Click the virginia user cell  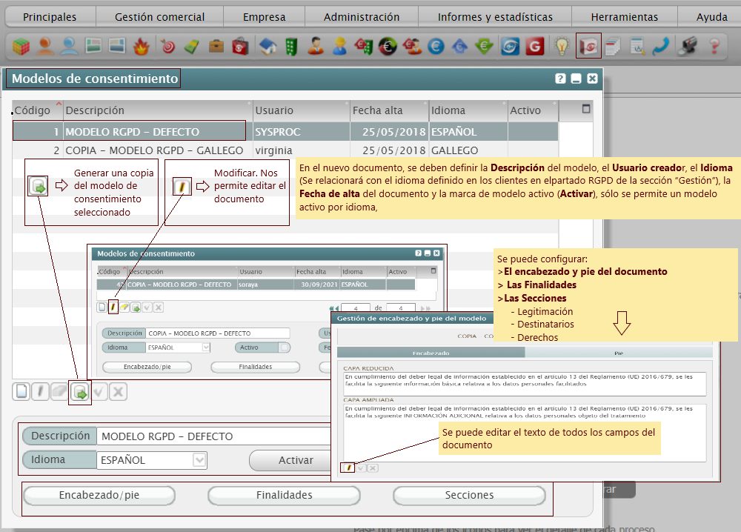click(x=302, y=150)
